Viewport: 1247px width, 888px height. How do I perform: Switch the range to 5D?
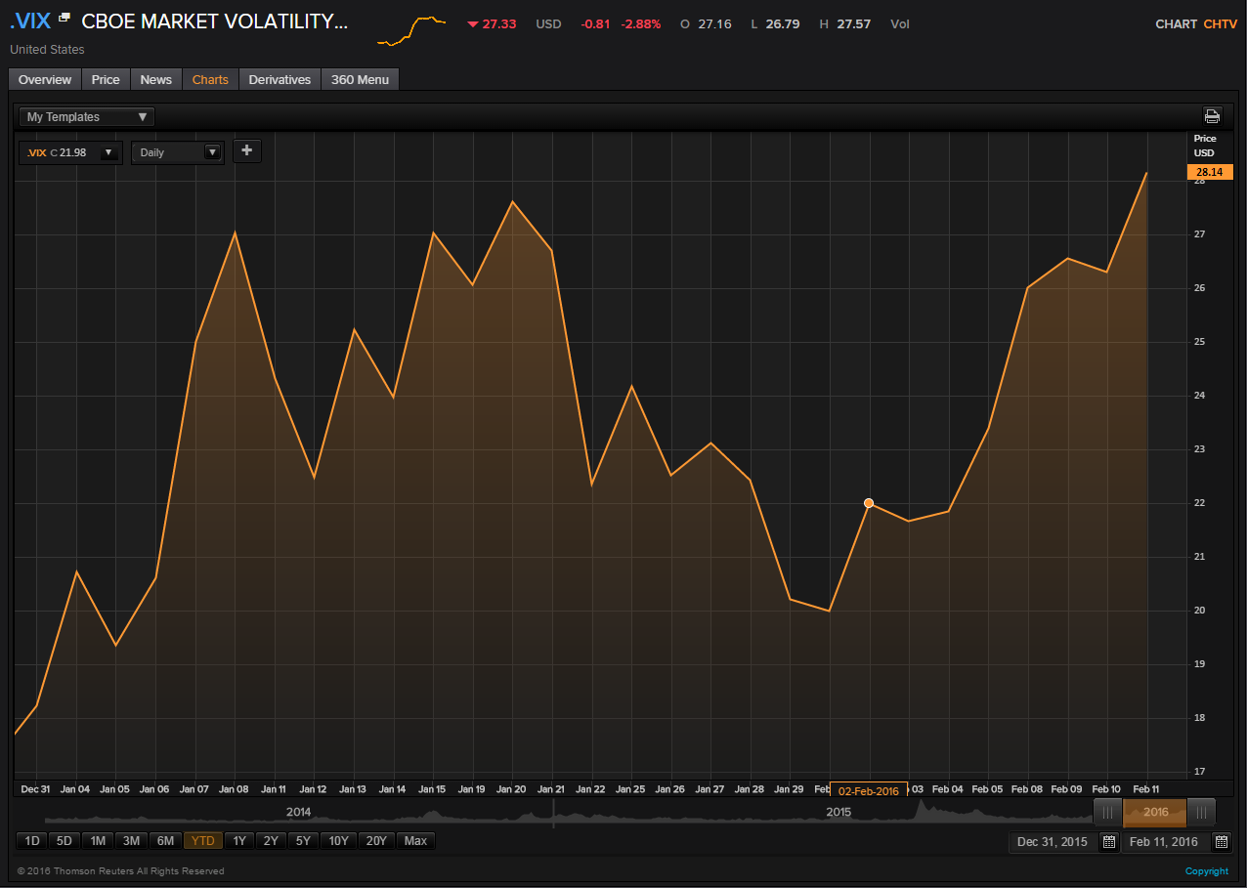tap(64, 841)
